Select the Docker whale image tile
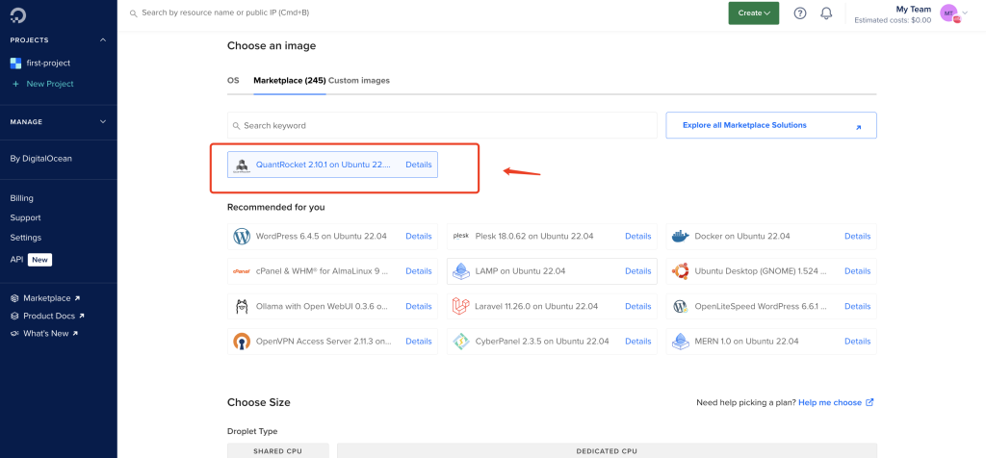This screenshot has height=458, width=986. (681, 237)
